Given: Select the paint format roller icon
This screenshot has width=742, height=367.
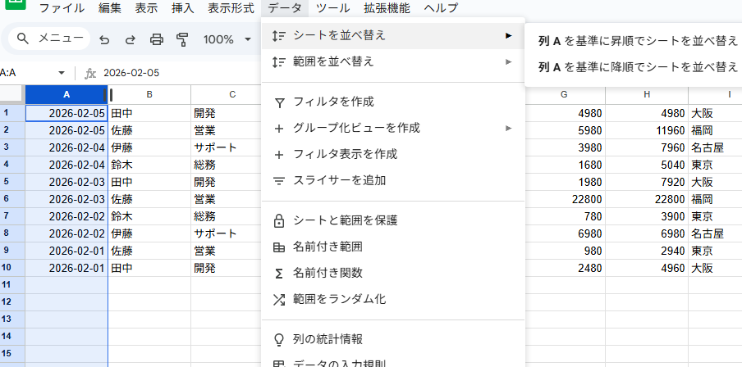Looking at the screenshot, I should [182, 39].
